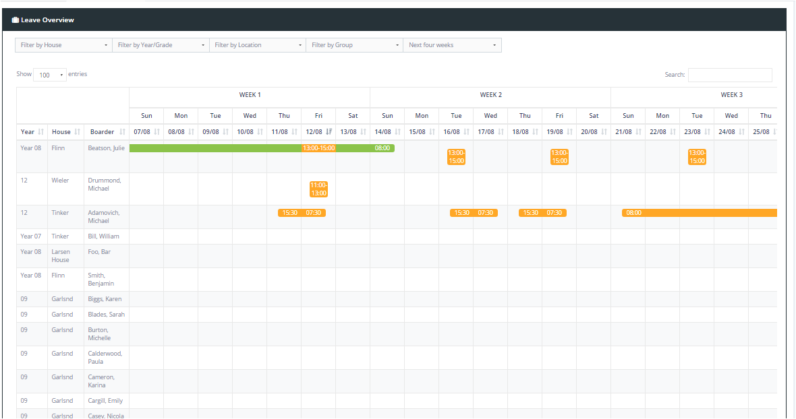Toggle the active sort icon on 12/08
This screenshot has width=796, height=419.
point(329,132)
